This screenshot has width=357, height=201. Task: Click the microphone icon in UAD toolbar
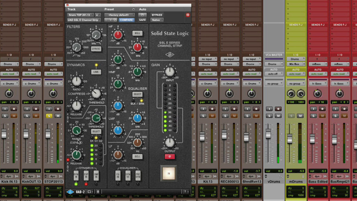98,192
